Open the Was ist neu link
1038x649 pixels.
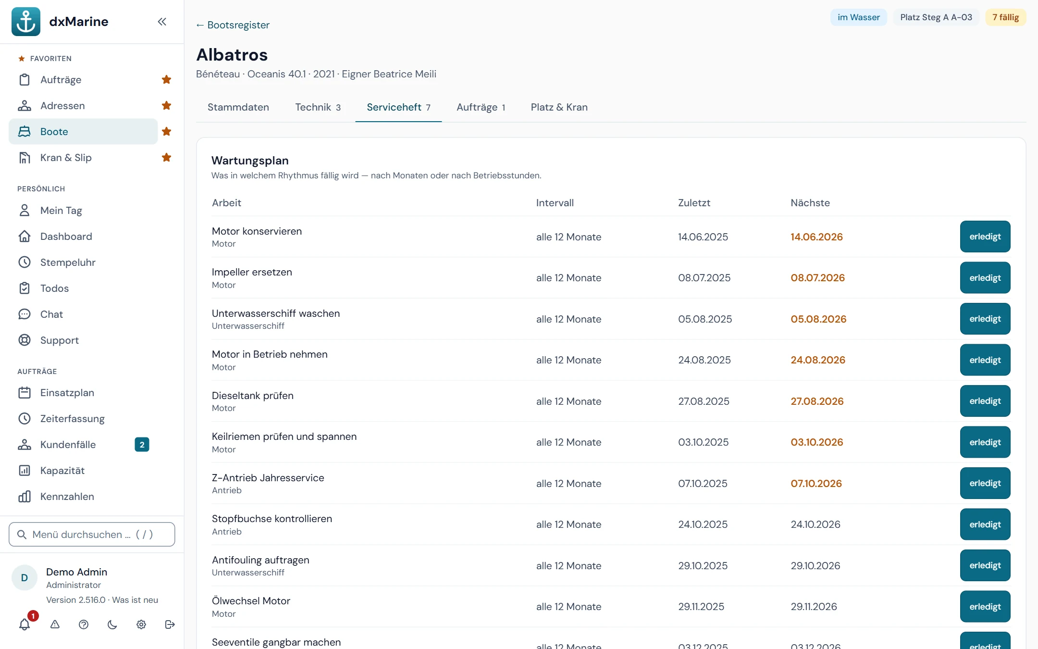tap(135, 600)
